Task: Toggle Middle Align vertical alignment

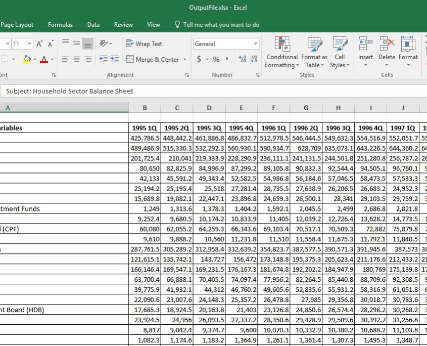Action: (x=76, y=44)
